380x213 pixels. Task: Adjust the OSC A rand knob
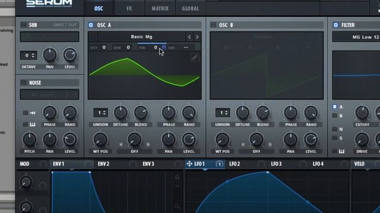point(189,113)
